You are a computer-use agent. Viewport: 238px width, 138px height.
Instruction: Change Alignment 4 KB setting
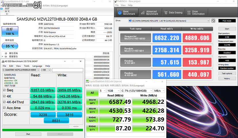pos(227,60)
